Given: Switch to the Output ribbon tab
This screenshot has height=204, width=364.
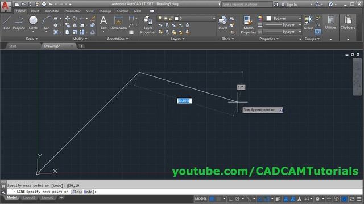Looking at the screenshot, I should click(x=122, y=11).
